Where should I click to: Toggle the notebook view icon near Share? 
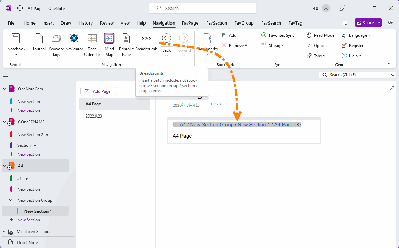coord(345,22)
